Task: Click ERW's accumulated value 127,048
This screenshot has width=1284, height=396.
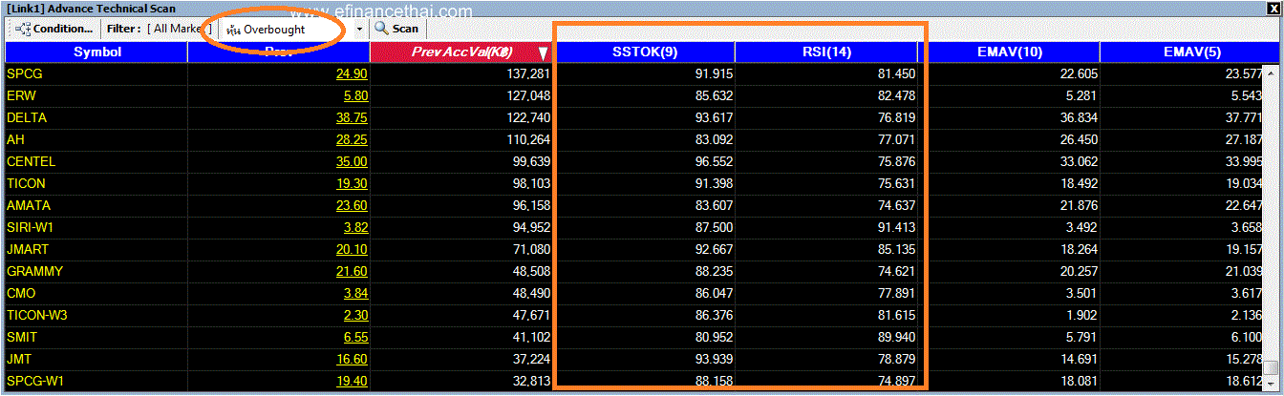Action: point(530,95)
